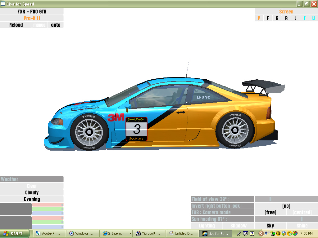The height and width of the screenshot is (238, 318).
Task: Set camera mode to [centred]
Action: pos(302,213)
